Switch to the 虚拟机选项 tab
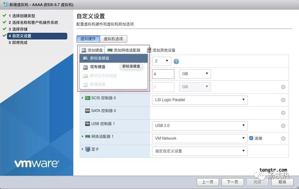299x189 pixels. click(113, 39)
